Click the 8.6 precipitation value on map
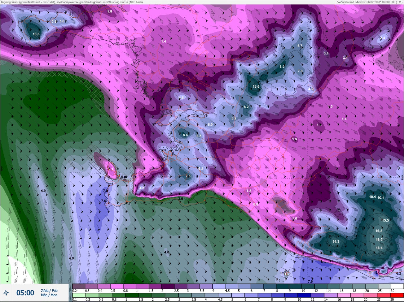Image resolution: width=404 pixels, height=302 pixels. (x=185, y=135)
